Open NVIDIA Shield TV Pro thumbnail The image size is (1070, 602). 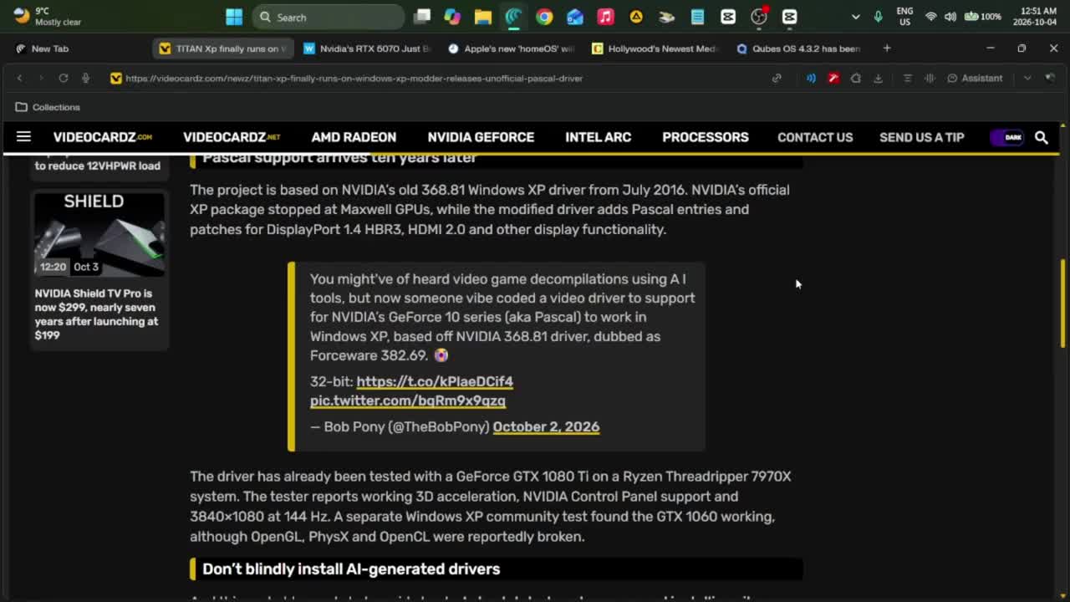pos(99,234)
